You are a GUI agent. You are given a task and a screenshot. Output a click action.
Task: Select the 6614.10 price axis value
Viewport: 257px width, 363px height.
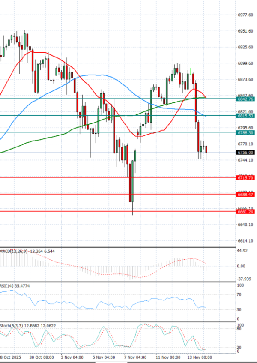245,241
